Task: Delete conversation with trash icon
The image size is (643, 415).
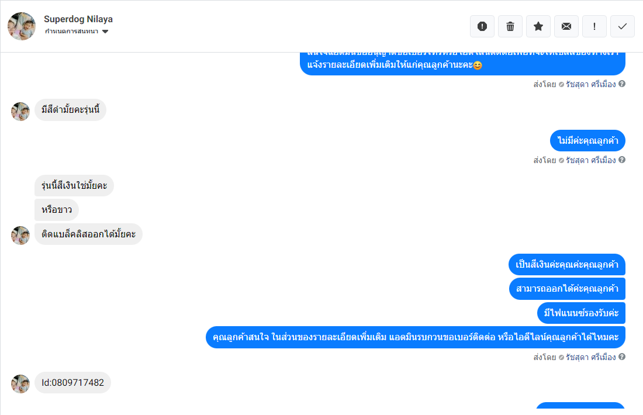Action: [510, 27]
